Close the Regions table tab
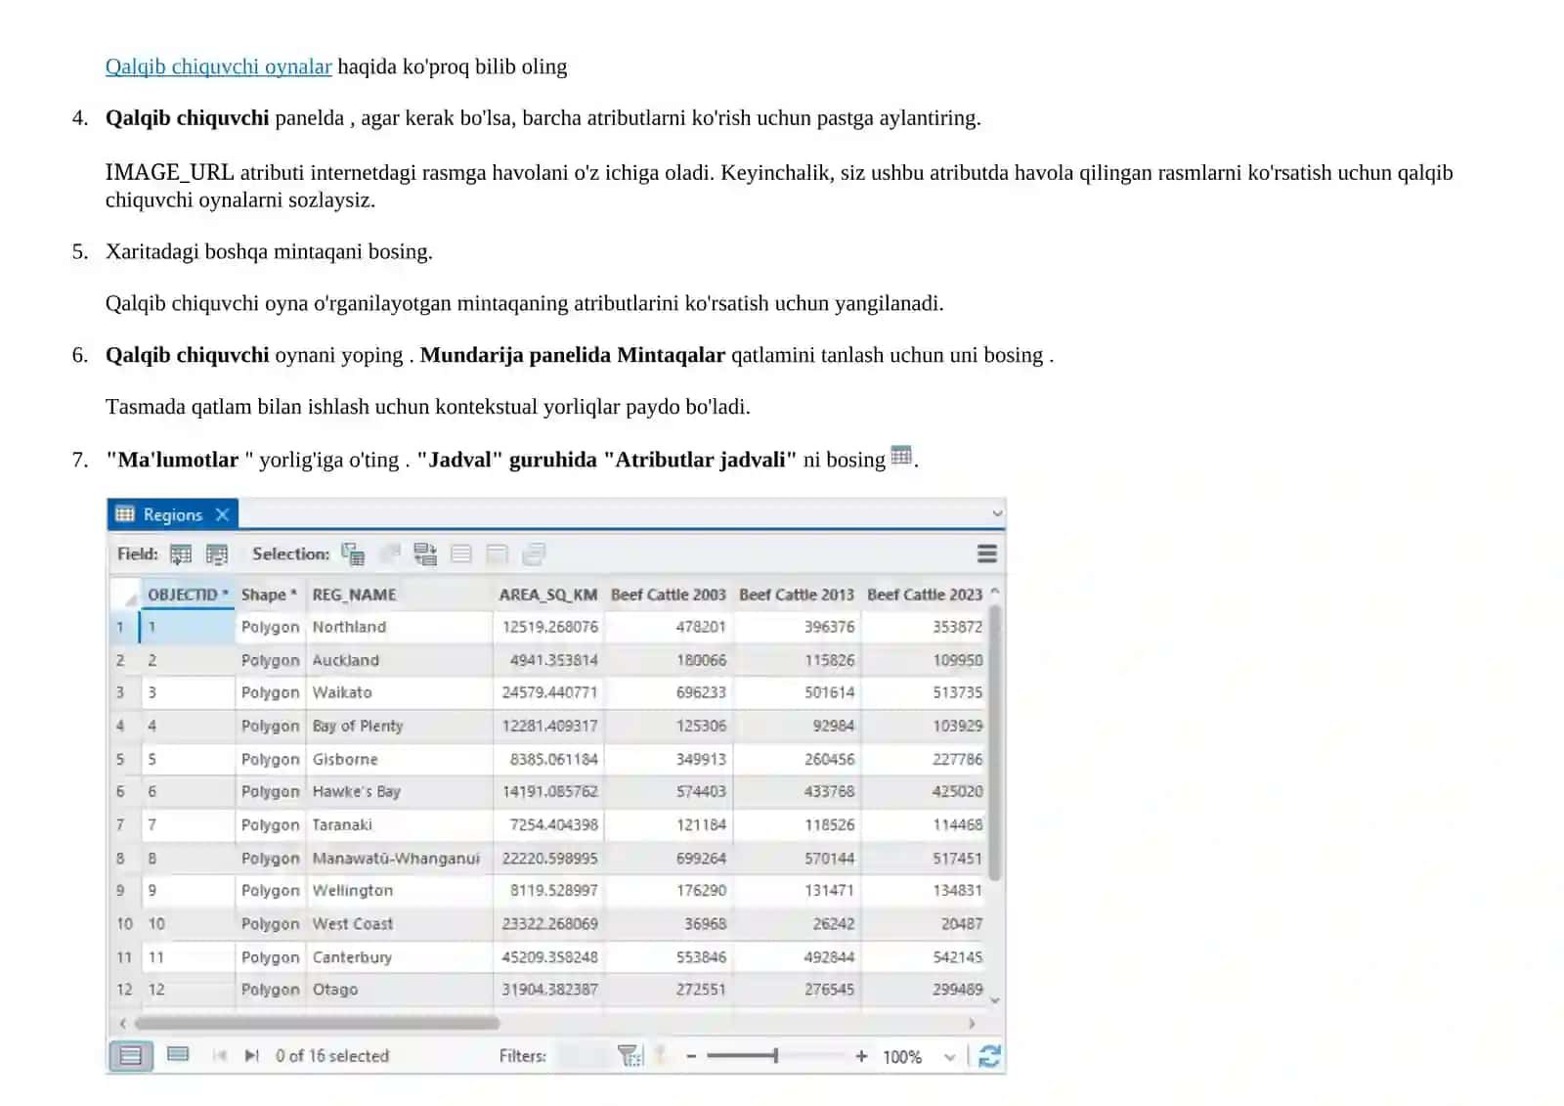 [223, 514]
